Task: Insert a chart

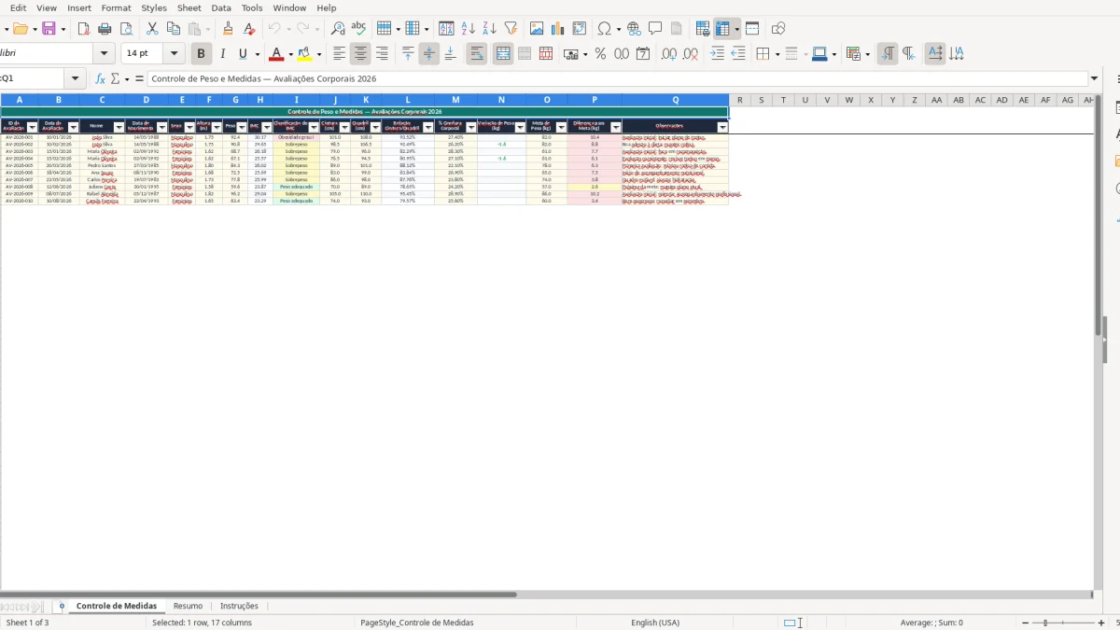Action: coord(558,29)
